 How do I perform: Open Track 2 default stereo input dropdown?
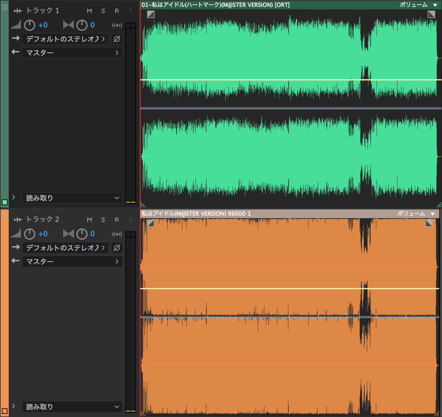pos(66,247)
